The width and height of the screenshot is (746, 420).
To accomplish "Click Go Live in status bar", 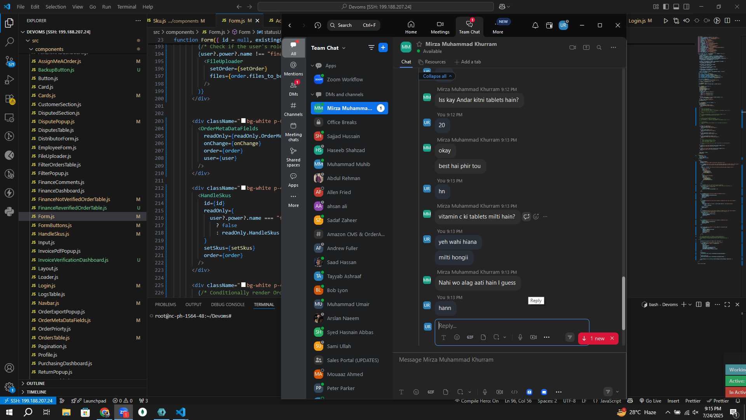I will [x=650, y=401].
